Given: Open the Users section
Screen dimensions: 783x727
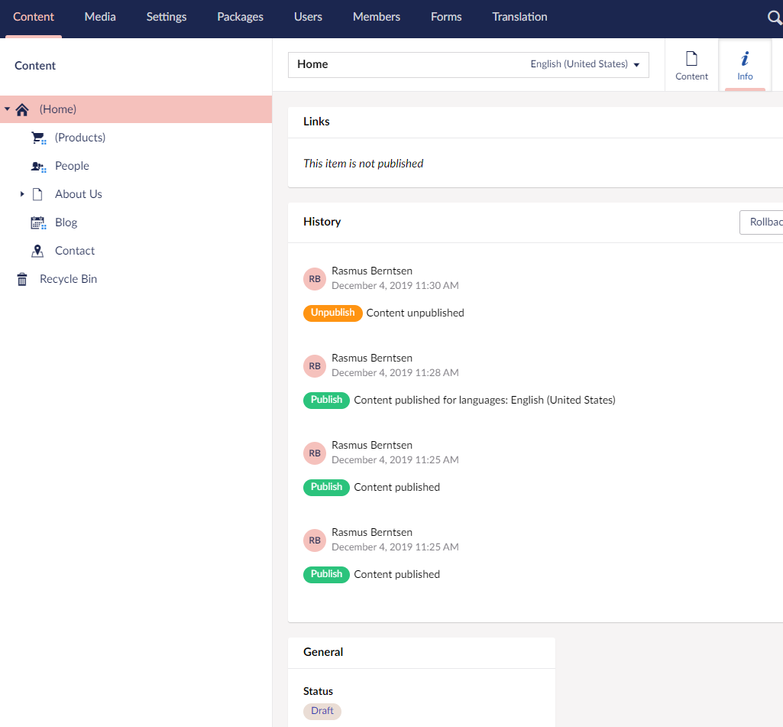Looking at the screenshot, I should 308,17.
